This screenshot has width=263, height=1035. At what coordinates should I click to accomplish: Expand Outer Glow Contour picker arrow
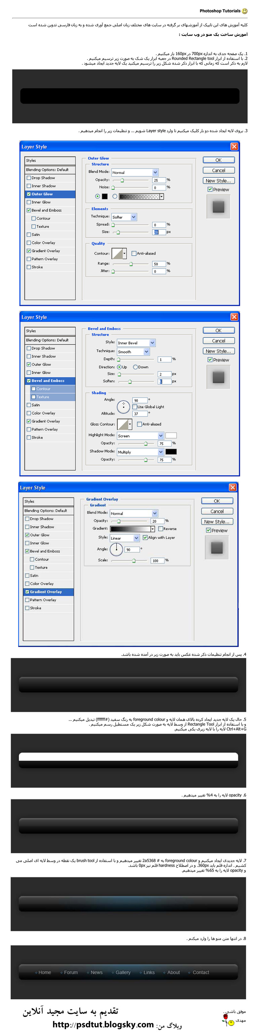point(124,254)
